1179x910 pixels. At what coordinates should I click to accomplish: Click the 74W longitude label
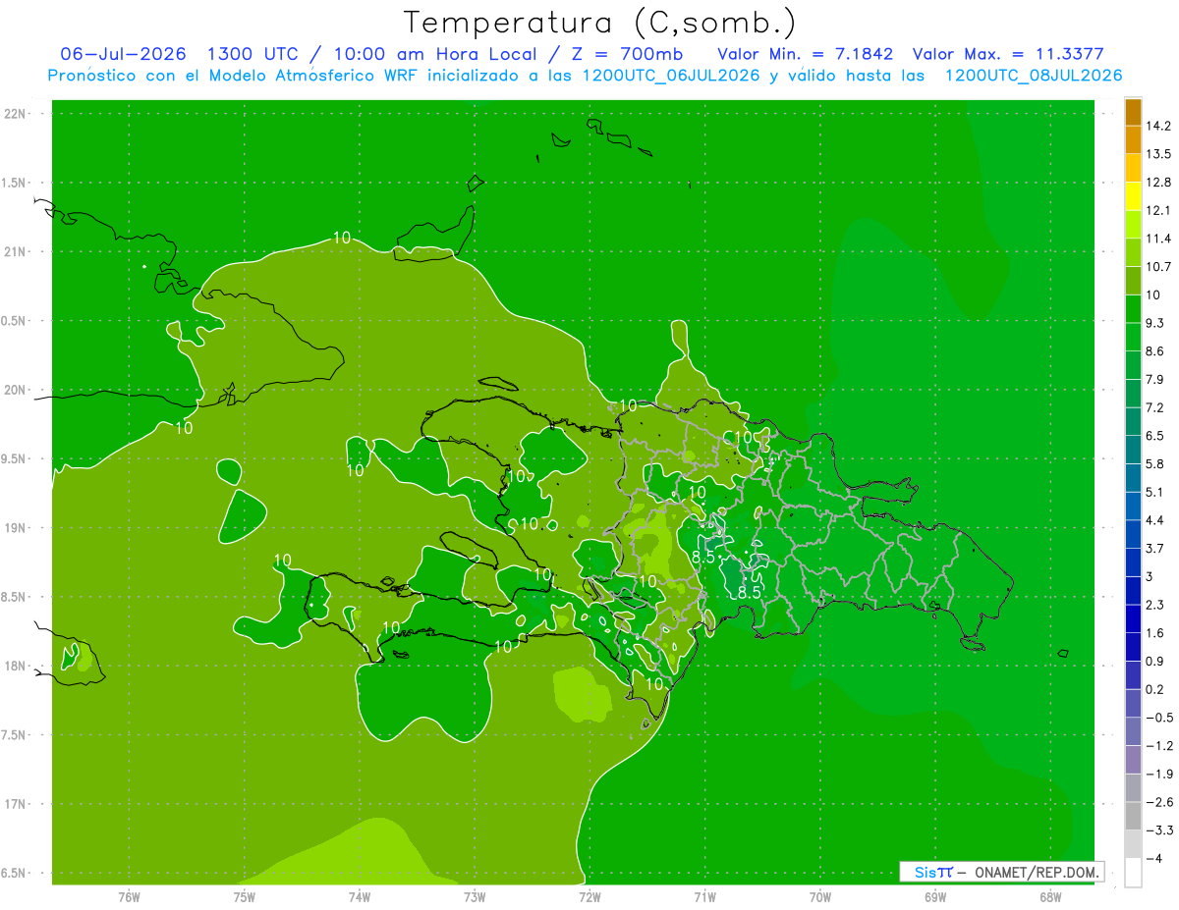pyautogui.click(x=360, y=896)
